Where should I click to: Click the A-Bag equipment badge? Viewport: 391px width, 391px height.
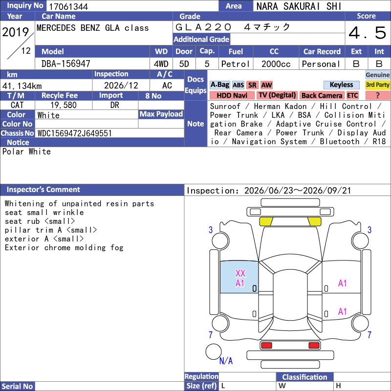point(219,85)
